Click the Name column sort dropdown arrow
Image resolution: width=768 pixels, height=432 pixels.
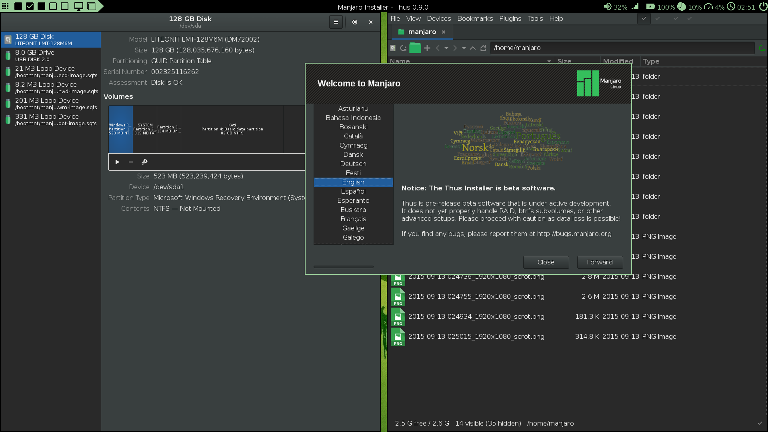pos(548,62)
